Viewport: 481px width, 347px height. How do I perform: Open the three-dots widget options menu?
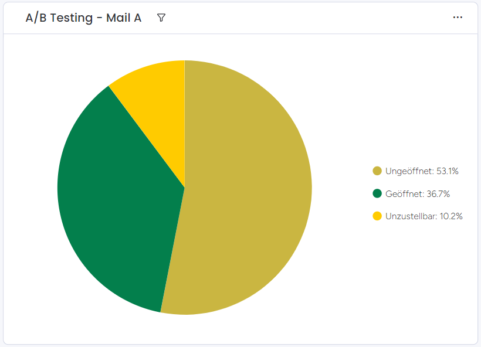(x=458, y=18)
